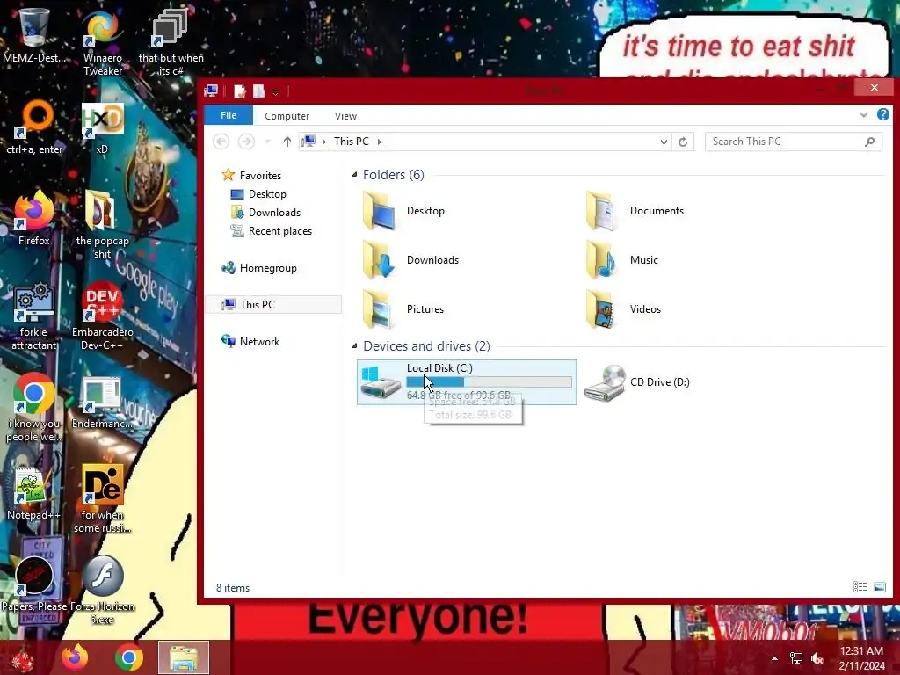This screenshot has height=675, width=900.
Task: Click the Explorer window system icon
Action: click(211, 91)
